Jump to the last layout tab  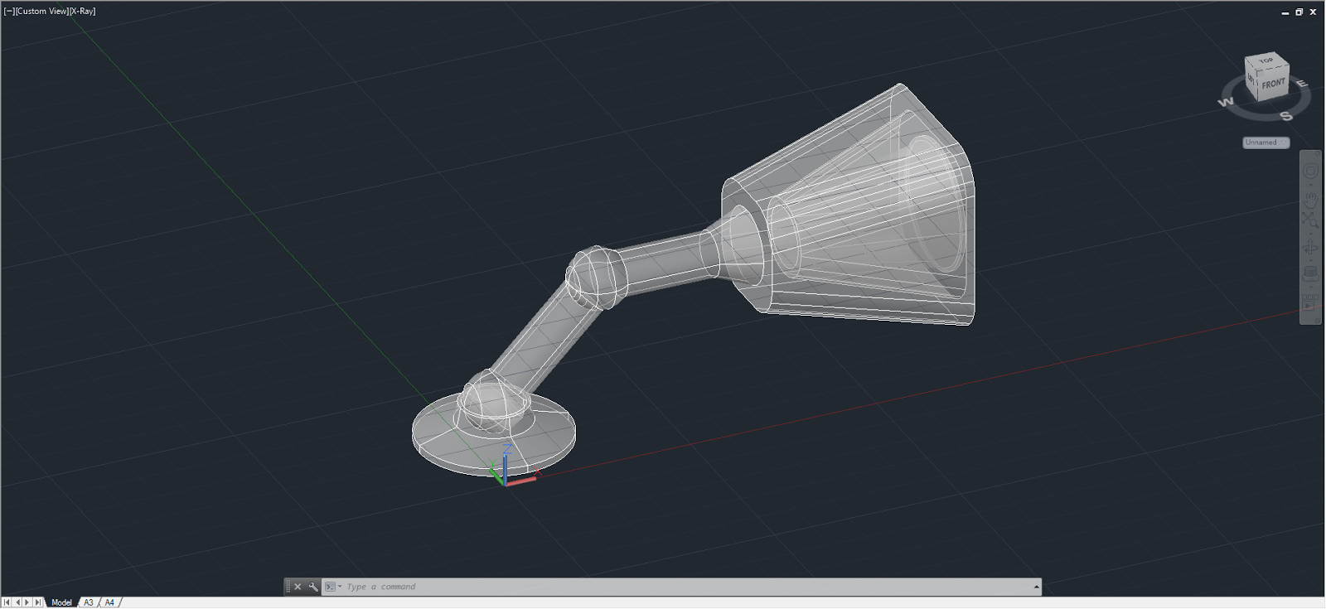pyautogui.click(x=37, y=602)
